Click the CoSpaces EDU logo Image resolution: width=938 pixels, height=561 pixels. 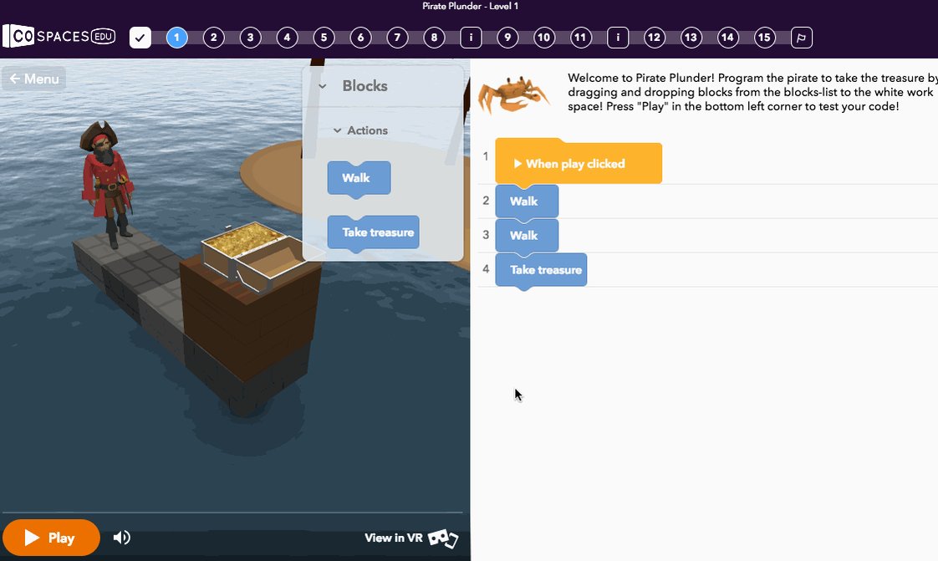coord(59,37)
